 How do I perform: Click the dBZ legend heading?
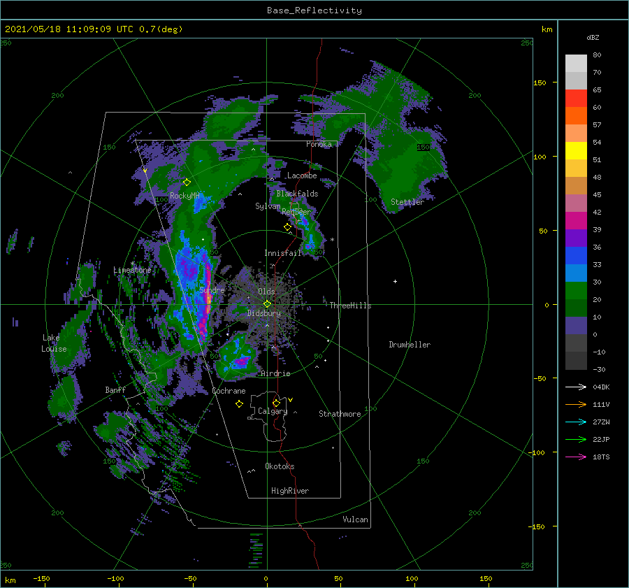point(593,37)
